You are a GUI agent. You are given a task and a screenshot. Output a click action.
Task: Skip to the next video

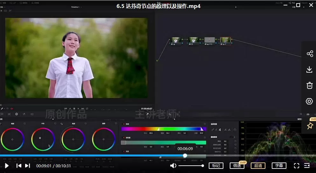pos(28,166)
